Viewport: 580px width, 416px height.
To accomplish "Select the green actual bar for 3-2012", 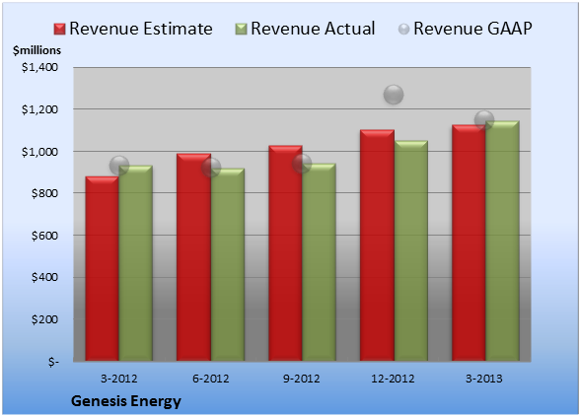I will [136, 263].
